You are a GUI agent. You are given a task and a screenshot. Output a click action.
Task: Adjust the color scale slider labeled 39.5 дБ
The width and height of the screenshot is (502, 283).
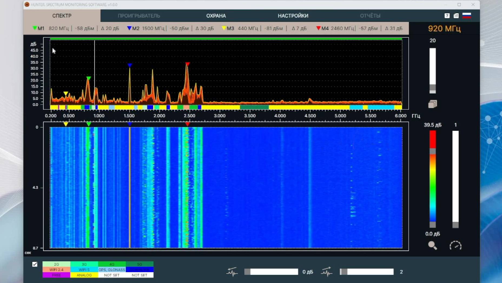tap(432, 179)
